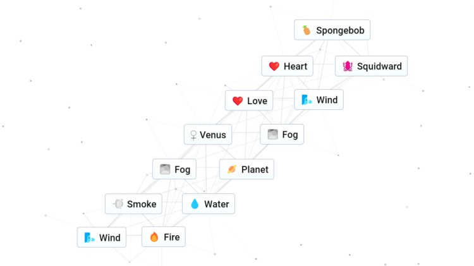Screen dimensions: 474x266
Task: Click the red heart icon beside Heart
Action: 274,66
